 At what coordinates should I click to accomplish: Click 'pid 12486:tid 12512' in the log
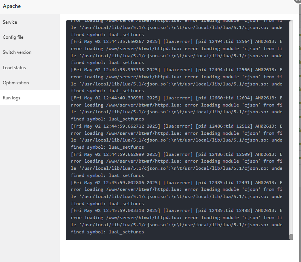tap(224, 126)
